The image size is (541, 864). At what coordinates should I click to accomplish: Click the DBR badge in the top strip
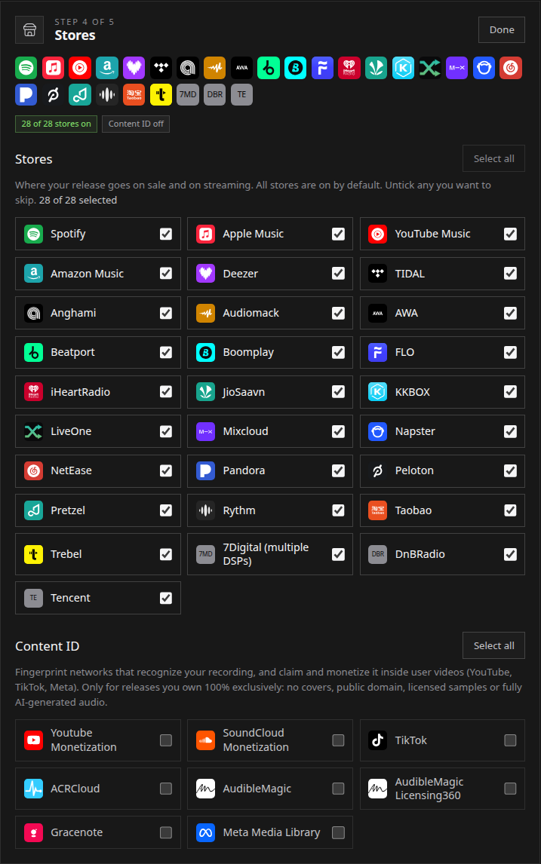point(214,94)
